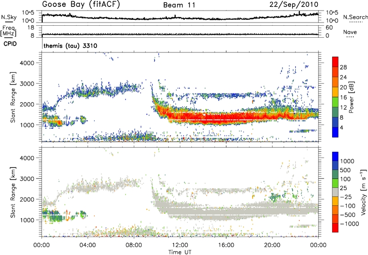The width and height of the screenshot is (368, 255).
Task: Pick the bottom blue power segment below 4
Action: 335,133
